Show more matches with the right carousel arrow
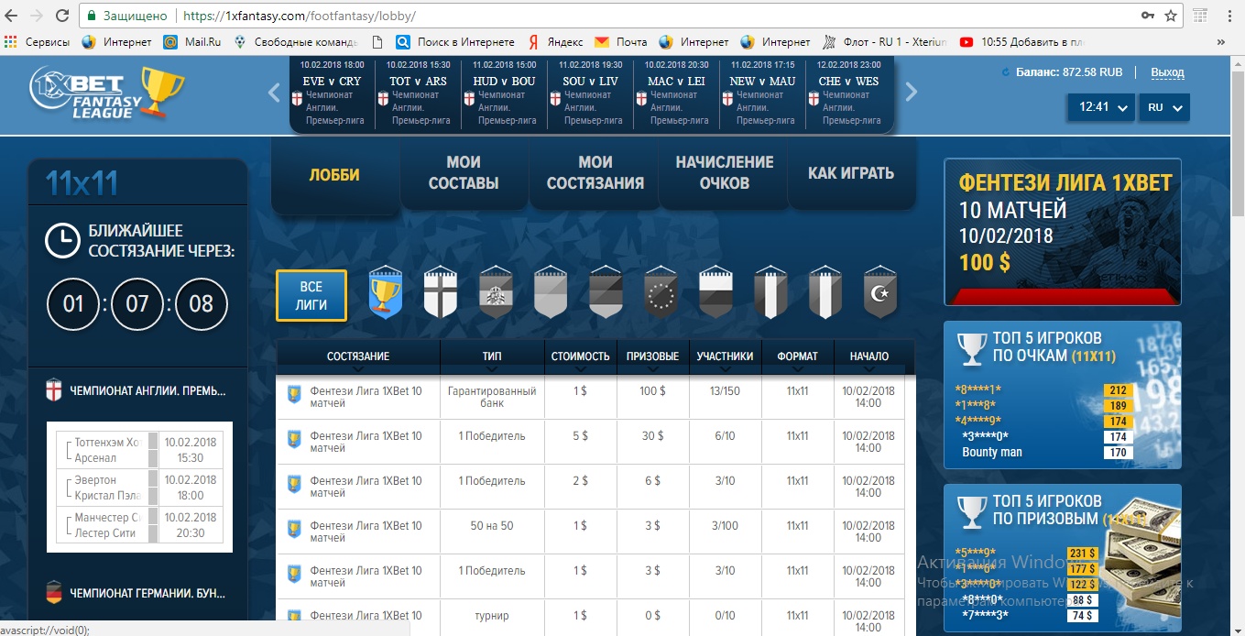 [911, 92]
